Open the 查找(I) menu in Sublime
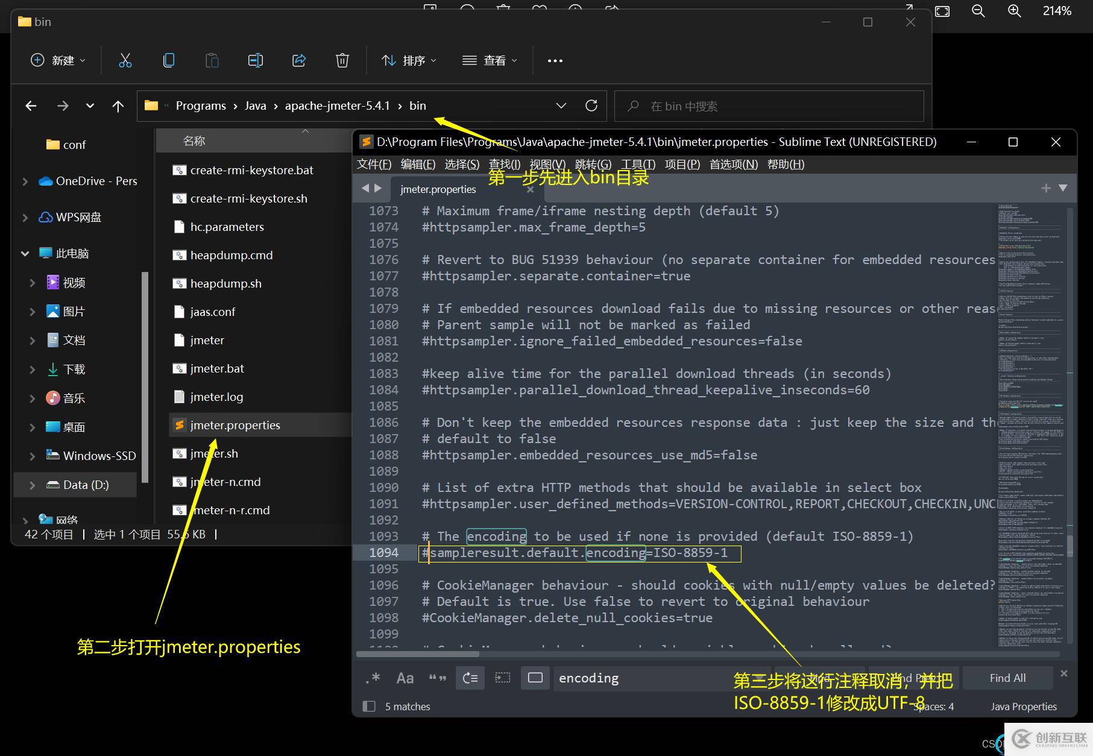This screenshot has width=1093, height=756. [x=505, y=164]
